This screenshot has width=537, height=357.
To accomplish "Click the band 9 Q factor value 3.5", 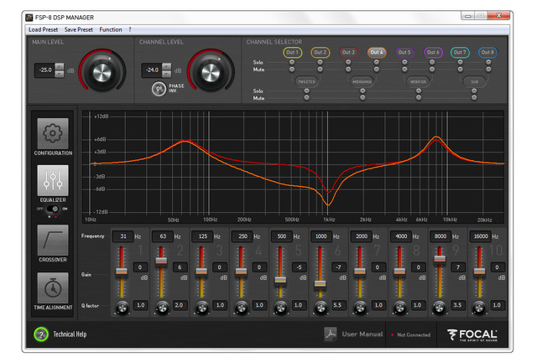I will (457, 305).
